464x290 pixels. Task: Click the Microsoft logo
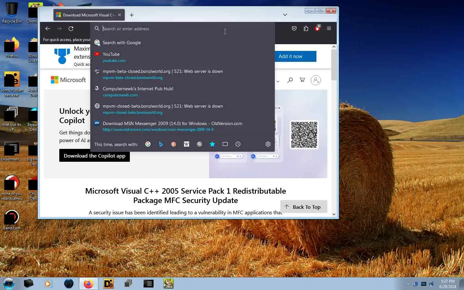coord(68,80)
